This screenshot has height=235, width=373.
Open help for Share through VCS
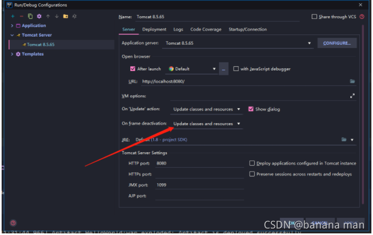[362, 17]
